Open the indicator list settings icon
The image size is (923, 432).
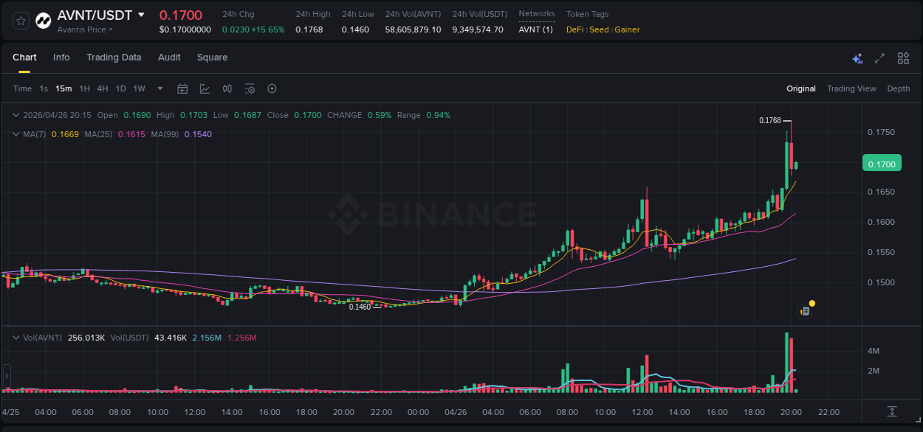point(250,88)
